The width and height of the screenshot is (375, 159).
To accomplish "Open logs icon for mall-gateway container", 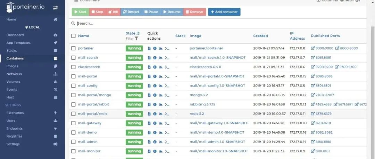I will pyautogui.click(x=149, y=123).
